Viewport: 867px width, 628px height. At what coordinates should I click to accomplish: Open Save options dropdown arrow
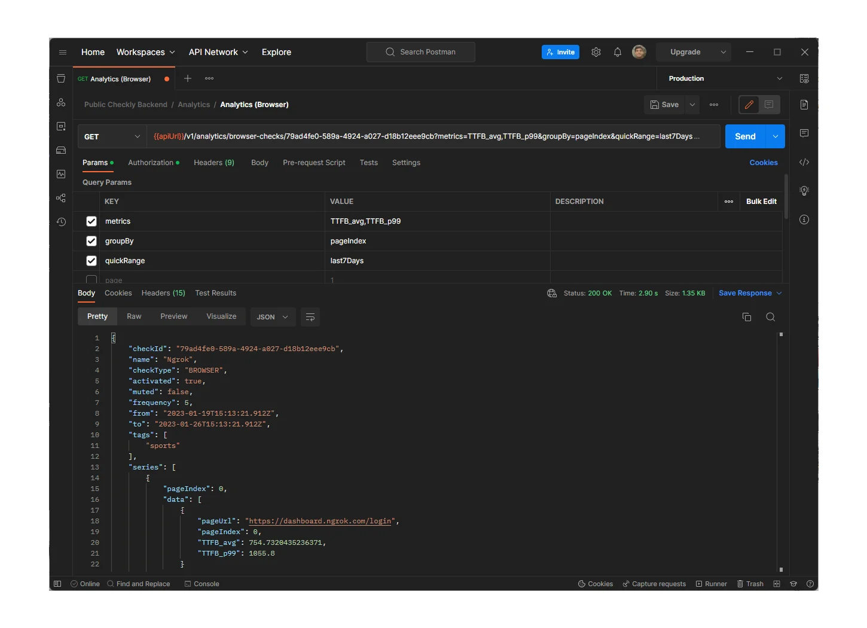[692, 105]
